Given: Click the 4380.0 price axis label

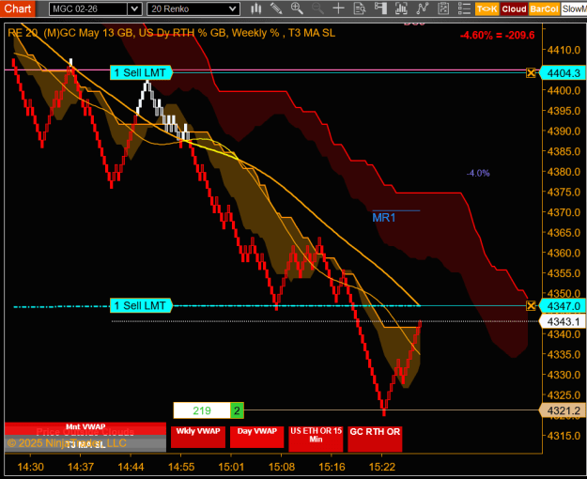Looking at the screenshot, I should click(x=564, y=172).
